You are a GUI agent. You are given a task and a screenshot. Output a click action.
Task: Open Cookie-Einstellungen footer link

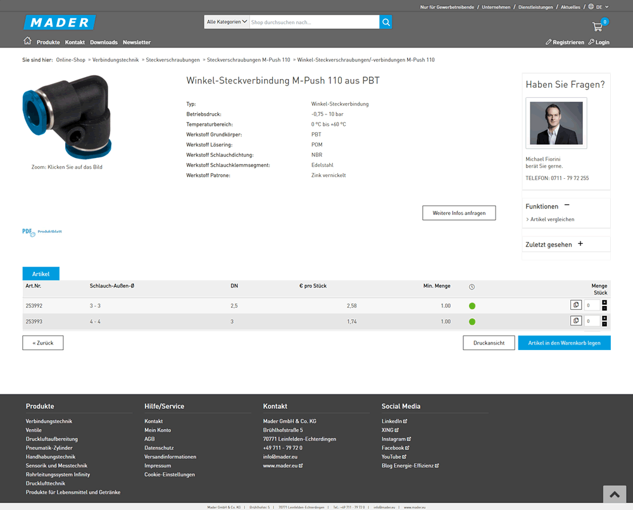[170, 474]
